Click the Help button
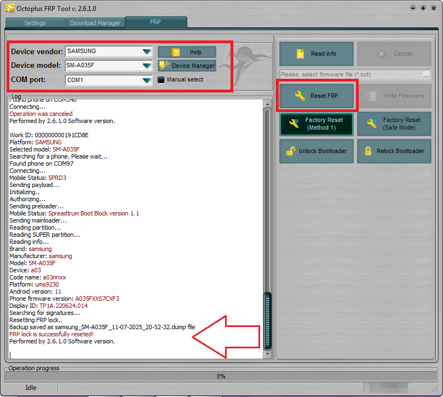Screen dimensions: 443x397 click(x=187, y=52)
